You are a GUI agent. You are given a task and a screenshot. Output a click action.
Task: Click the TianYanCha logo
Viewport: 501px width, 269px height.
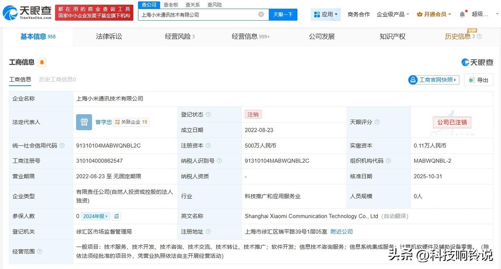[x=27, y=13]
